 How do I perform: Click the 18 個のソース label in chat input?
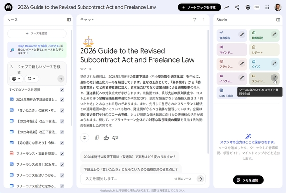coord(183,179)
